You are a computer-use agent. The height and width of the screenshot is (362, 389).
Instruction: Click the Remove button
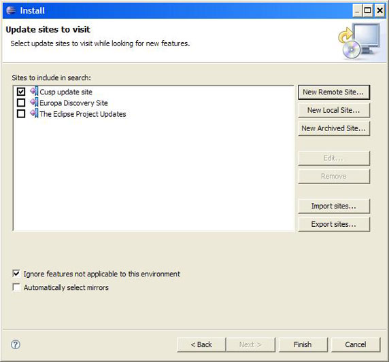click(334, 176)
